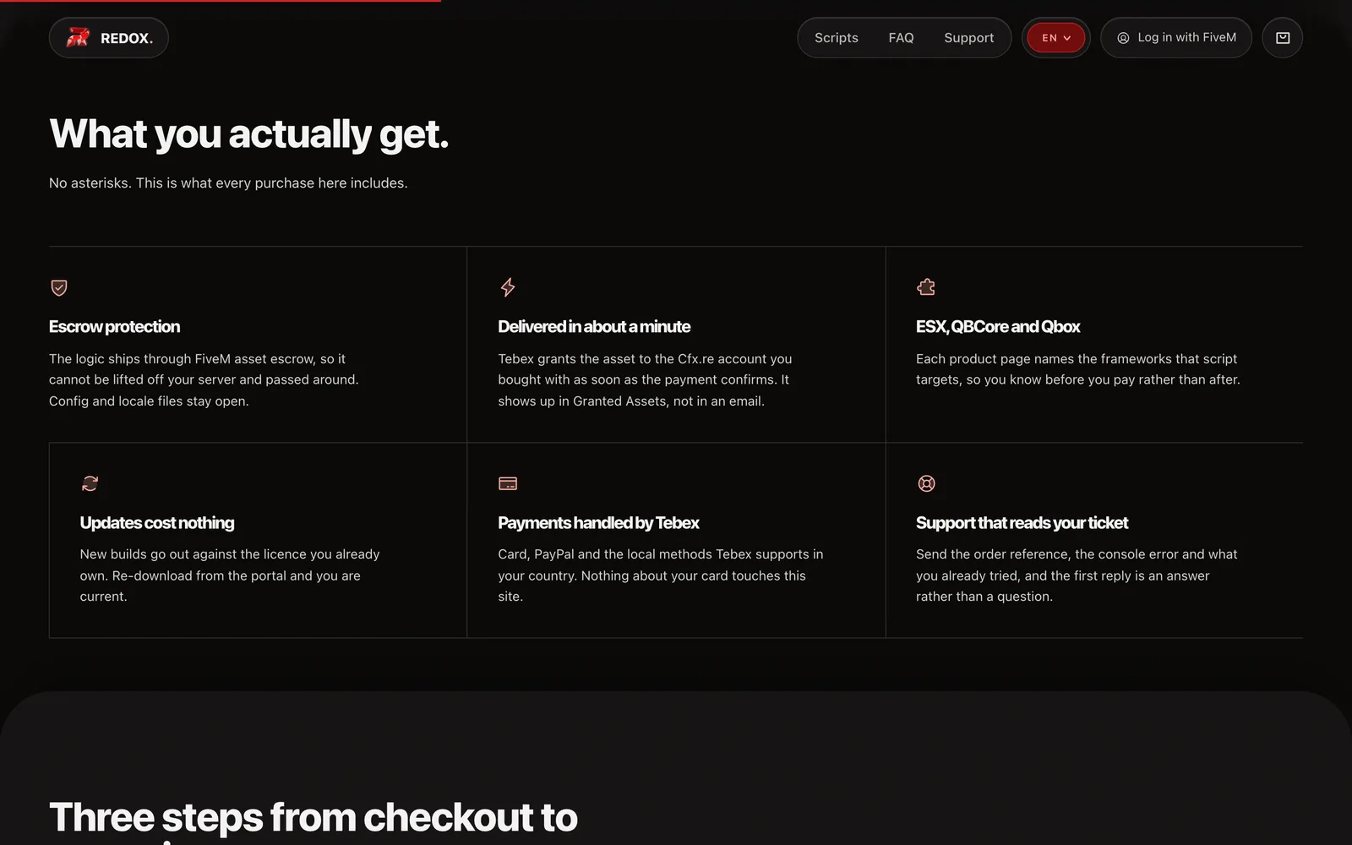Click the REDOX logo icon
Screen dimensions: 1352x845
tap(78, 37)
